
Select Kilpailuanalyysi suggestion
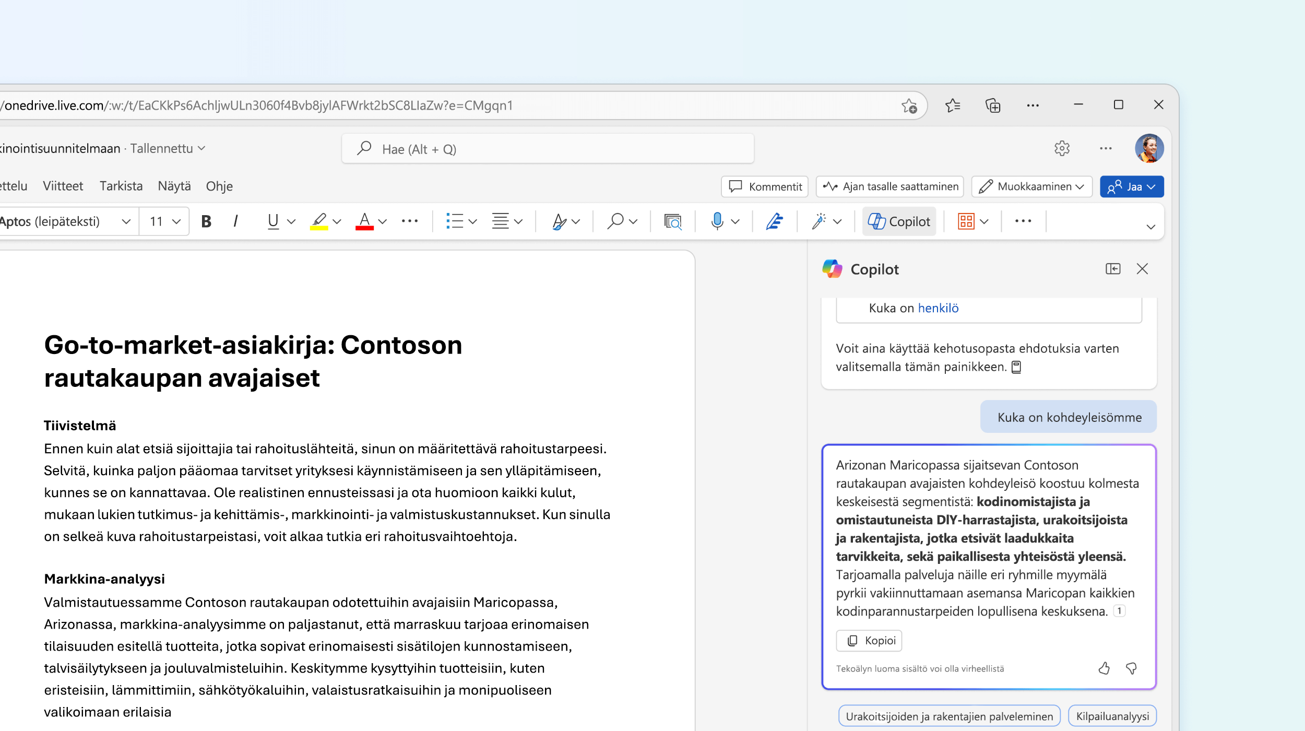tap(1112, 716)
